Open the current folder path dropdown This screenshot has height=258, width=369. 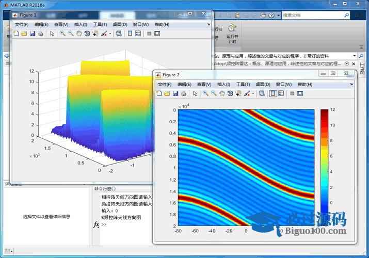point(354,56)
